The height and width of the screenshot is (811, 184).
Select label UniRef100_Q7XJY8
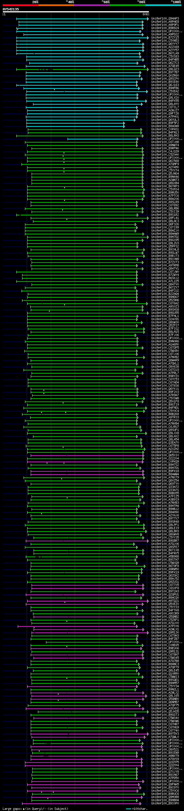tap(165, 772)
